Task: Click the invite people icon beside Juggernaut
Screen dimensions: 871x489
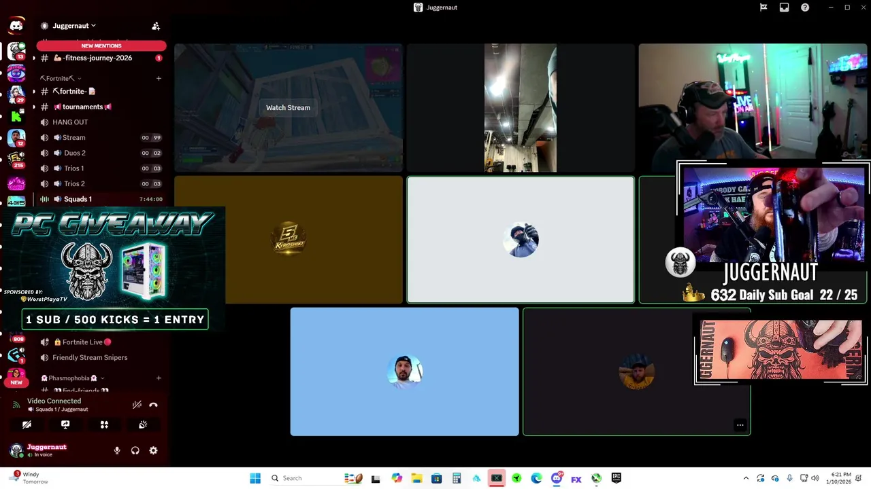Action: 156,26
